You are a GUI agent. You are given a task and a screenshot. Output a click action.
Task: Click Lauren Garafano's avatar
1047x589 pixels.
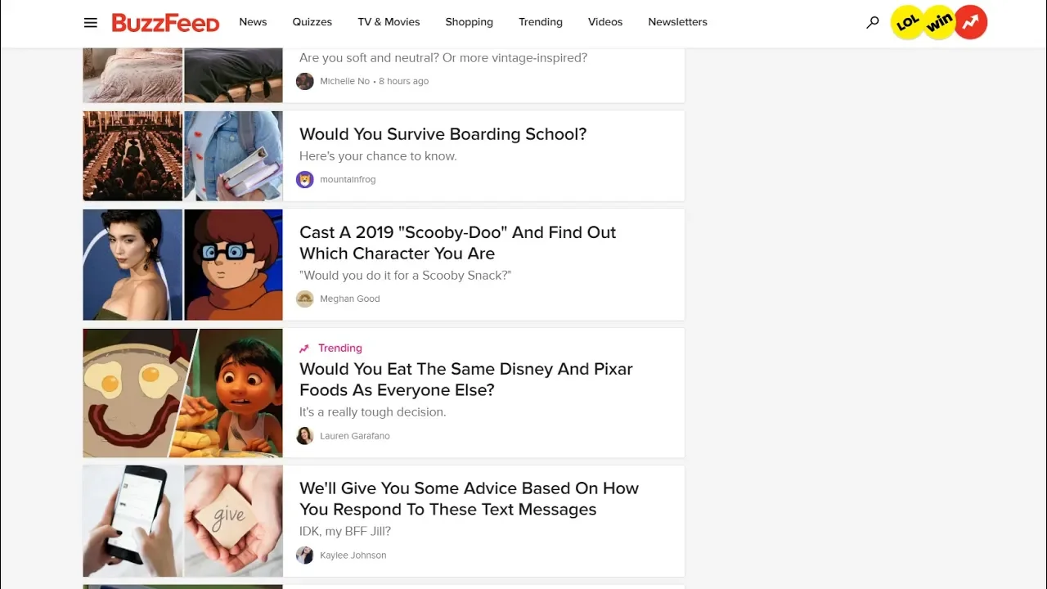(305, 436)
